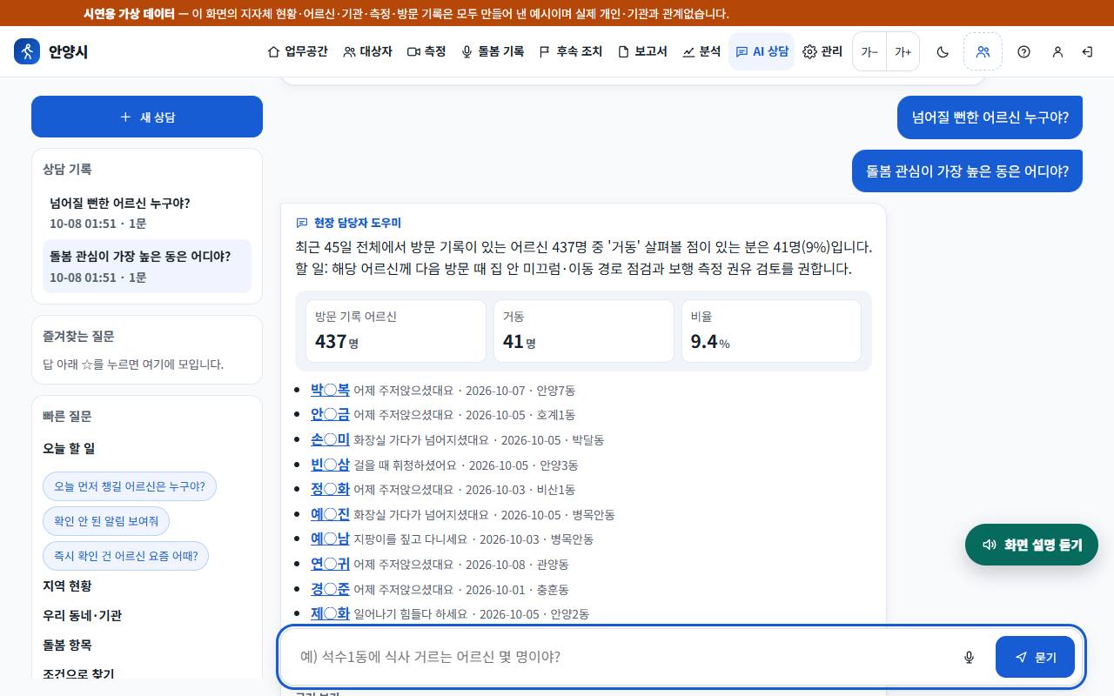Viewport: 1114px width, 696px height.
Task: Click the 방문 기록 어르신 437명 card
Action: tap(396, 331)
